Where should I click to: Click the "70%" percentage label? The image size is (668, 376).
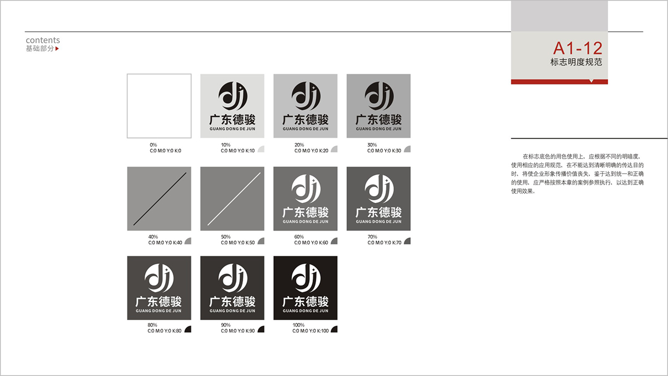point(372,237)
